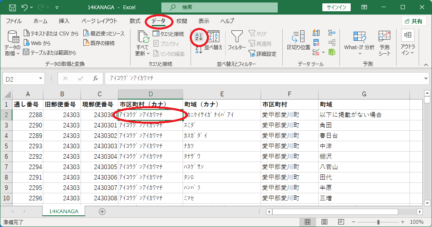This screenshot has width=432, height=227.
Task: Click the insert function fx icon
Action: click(x=95, y=79)
